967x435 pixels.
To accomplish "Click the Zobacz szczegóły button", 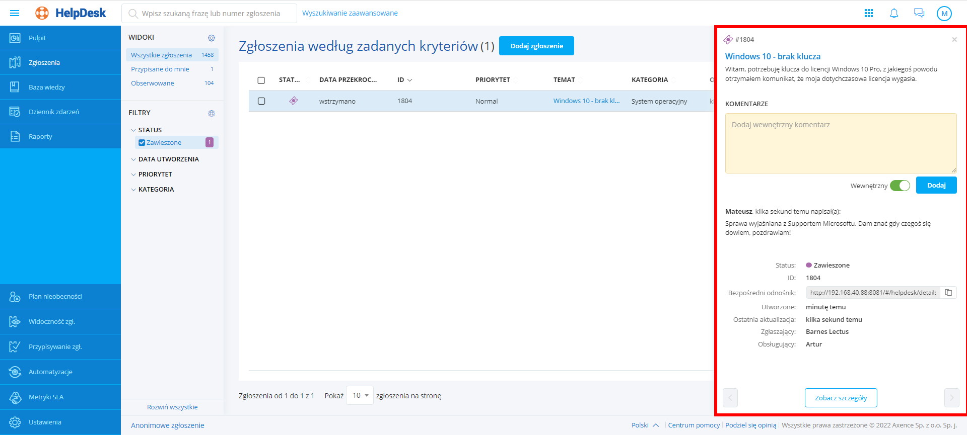I will coord(841,398).
